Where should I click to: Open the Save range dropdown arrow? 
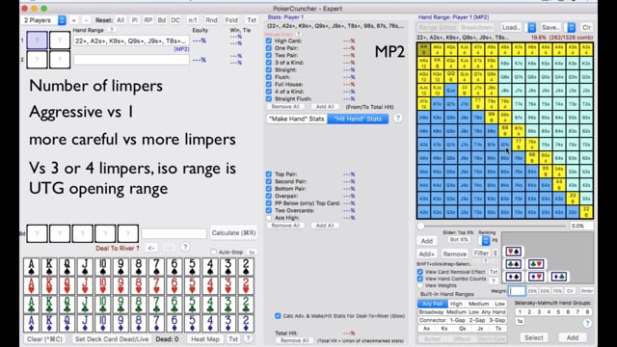pyautogui.click(x=571, y=28)
